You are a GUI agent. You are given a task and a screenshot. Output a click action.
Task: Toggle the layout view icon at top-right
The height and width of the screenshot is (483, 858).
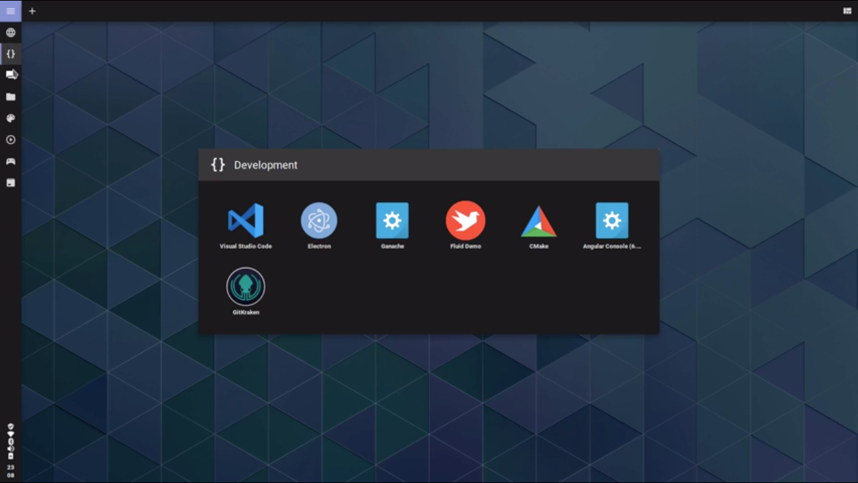[x=847, y=11]
